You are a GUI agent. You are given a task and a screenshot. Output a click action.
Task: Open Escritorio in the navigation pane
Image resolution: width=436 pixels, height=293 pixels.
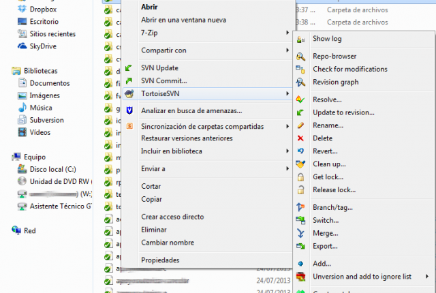coord(44,22)
